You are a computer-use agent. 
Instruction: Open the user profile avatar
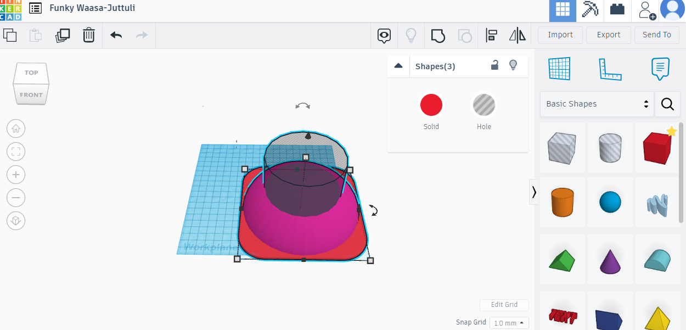click(672, 10)
